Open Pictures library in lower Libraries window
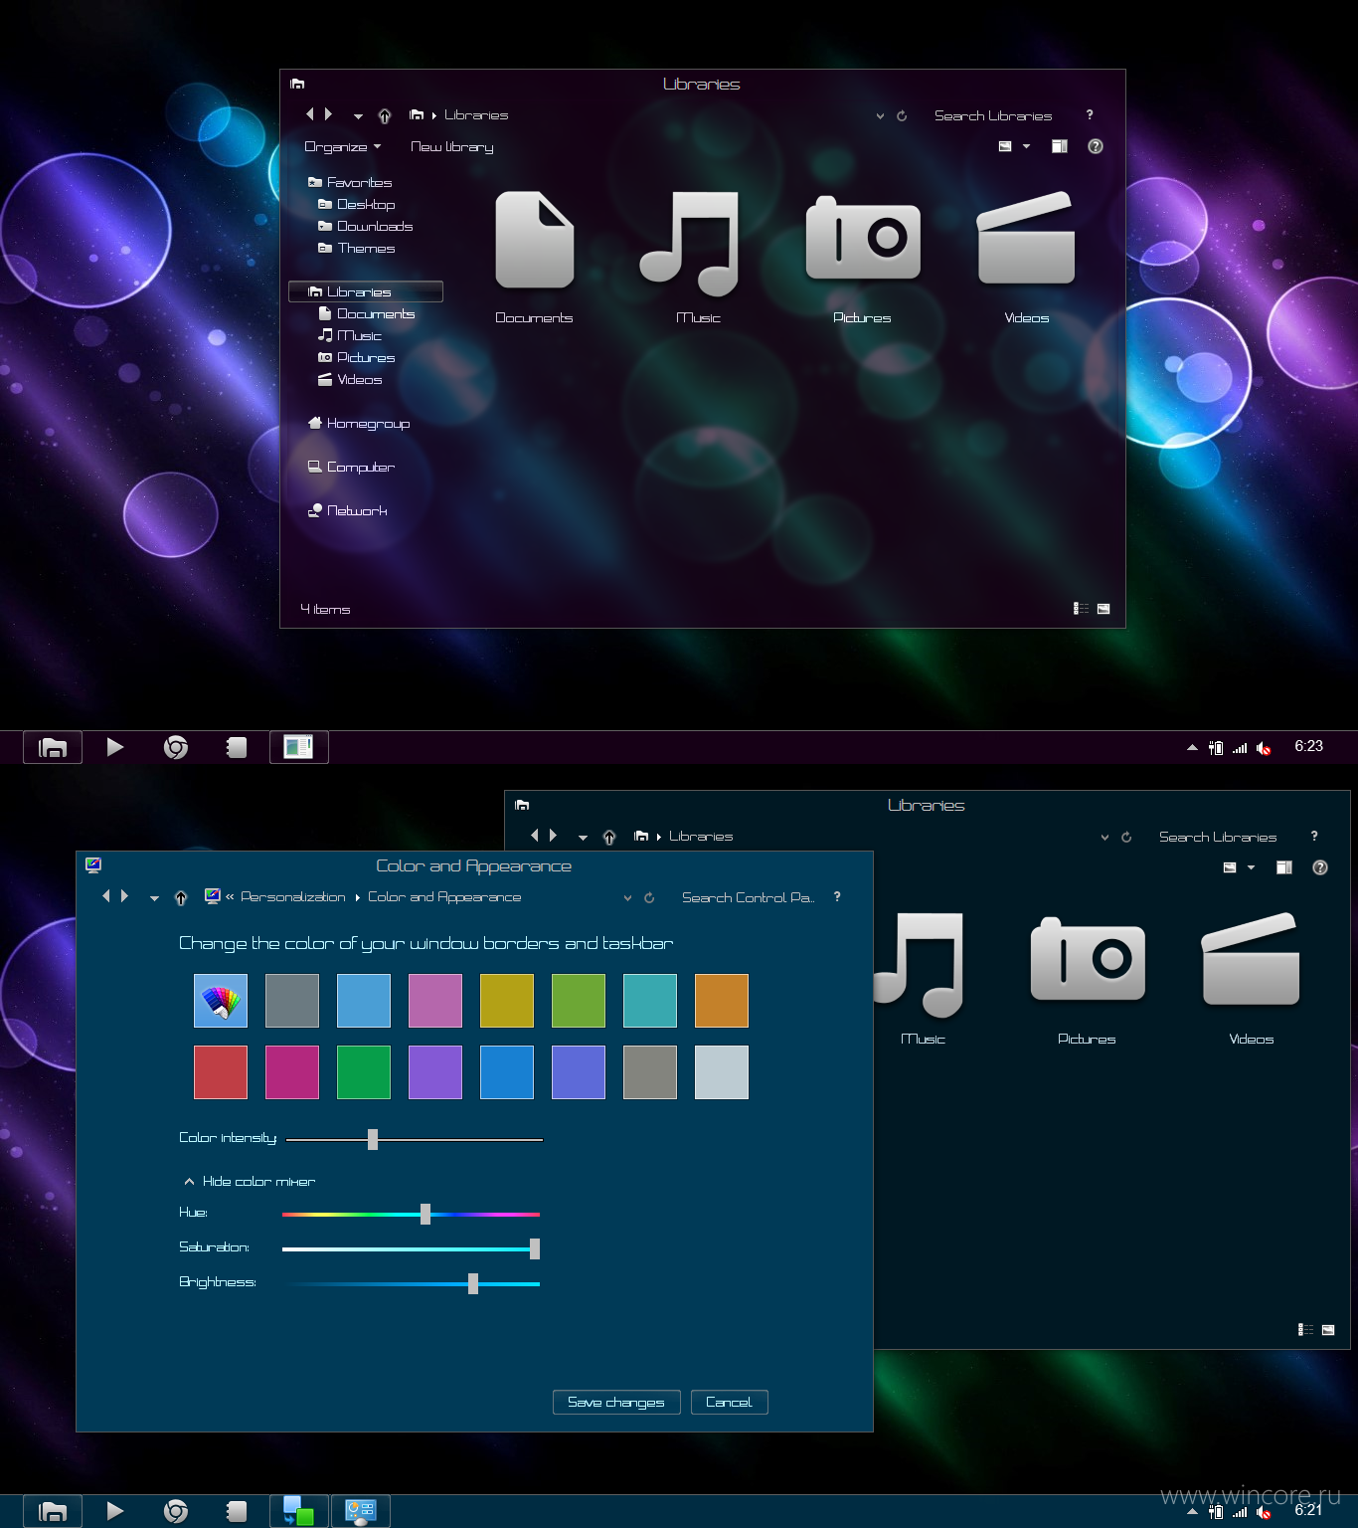Screen dimensions: 1358x1528 point(1088,960)
